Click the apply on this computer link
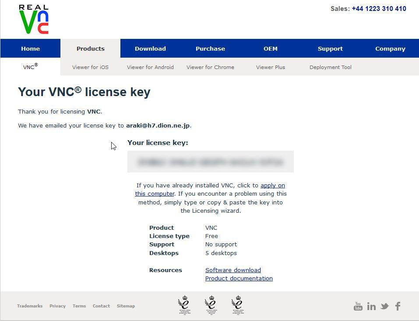Screen dimensions: 419x321 [273, 185]
